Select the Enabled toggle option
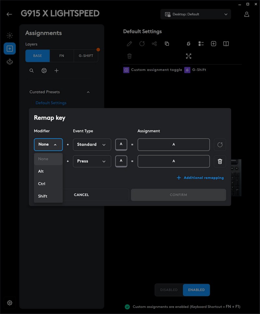The width and height of the screenshot is (260, 314). tap(196, 290)
